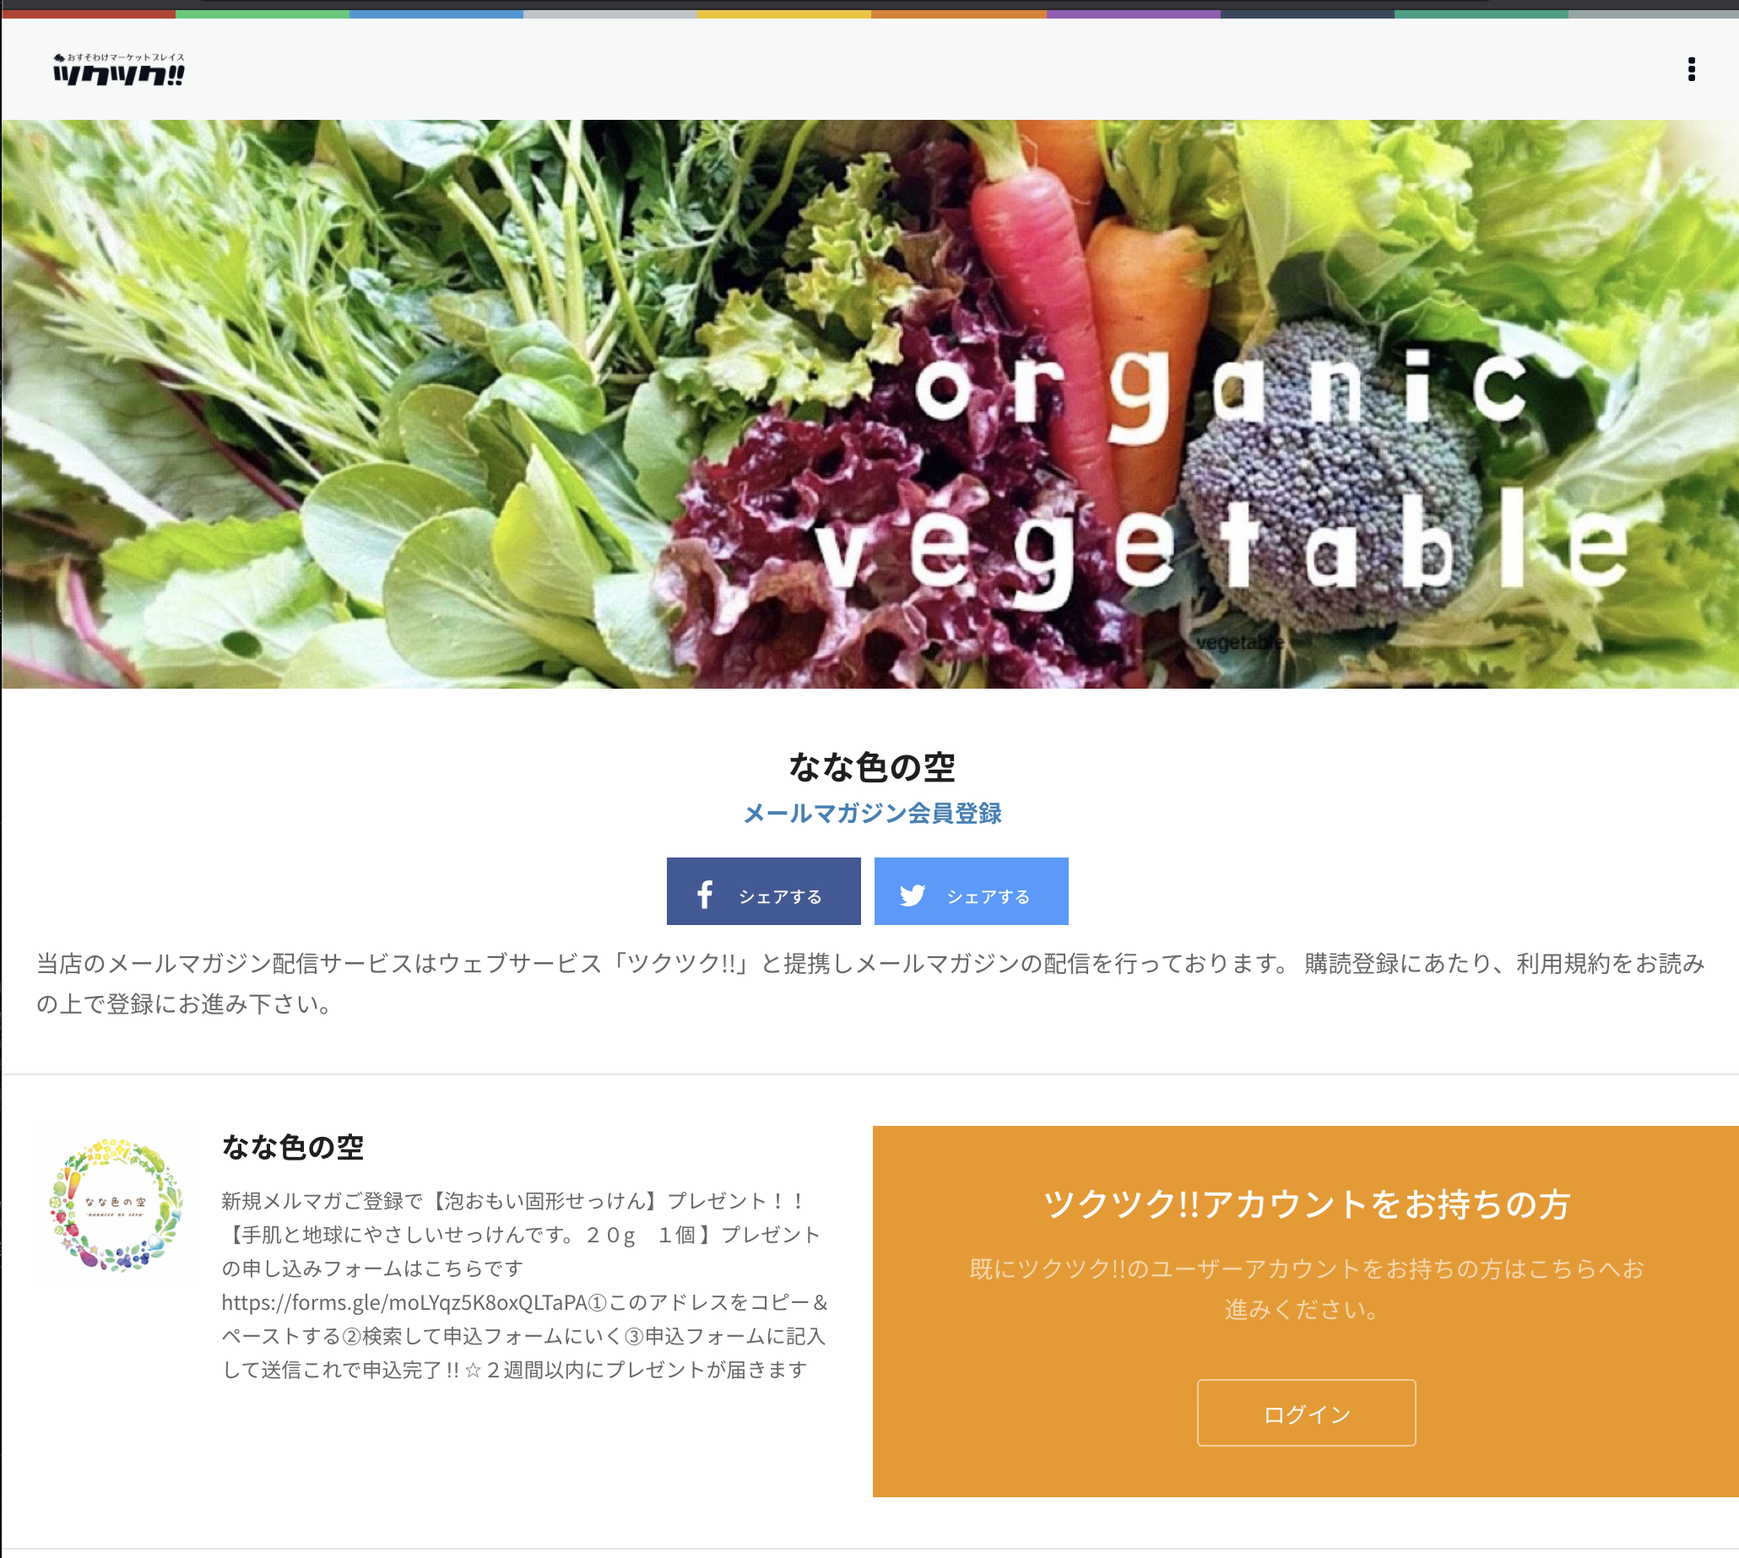Click the なな色の空 shop name beside logo

coord(293,1146)
